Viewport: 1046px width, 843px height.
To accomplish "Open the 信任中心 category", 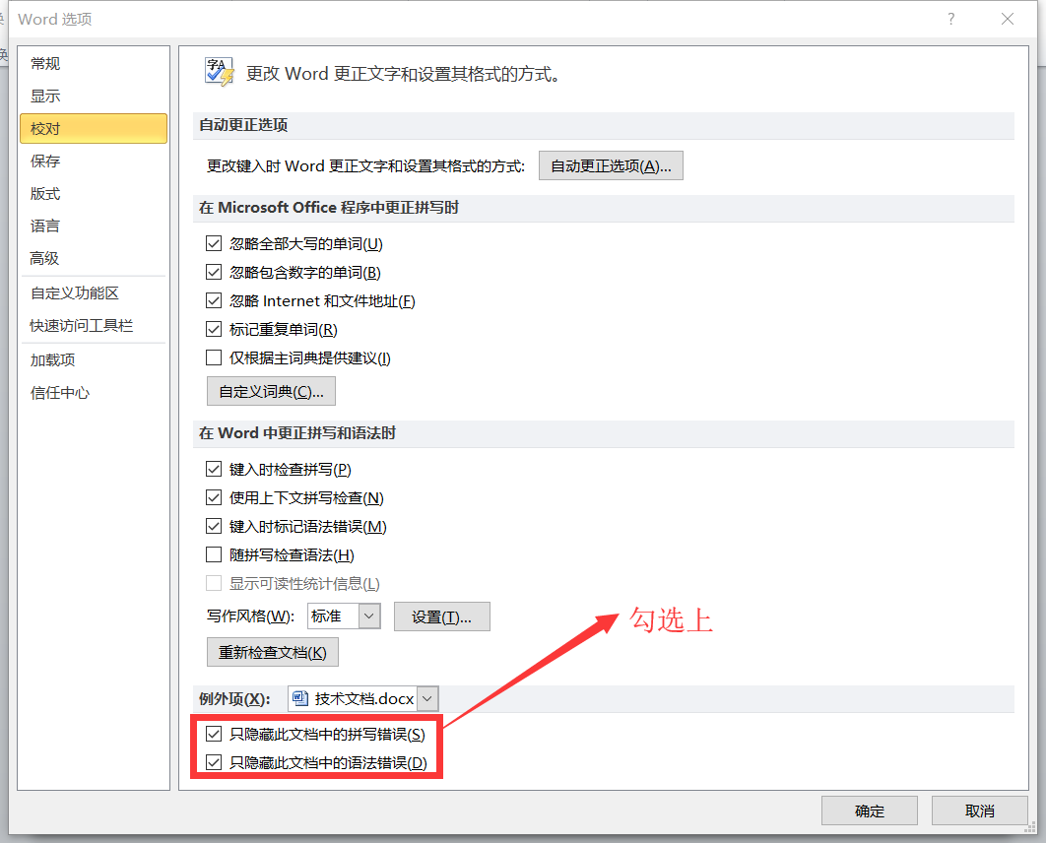I will pos(94,393).
